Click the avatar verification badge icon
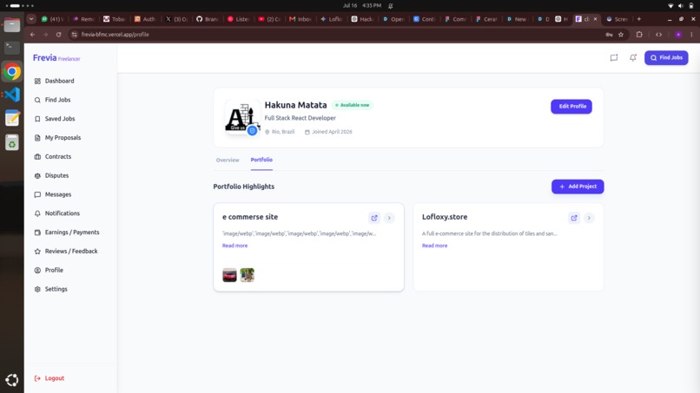This screenshot has width=700, height=393. (x=252, y=131)
